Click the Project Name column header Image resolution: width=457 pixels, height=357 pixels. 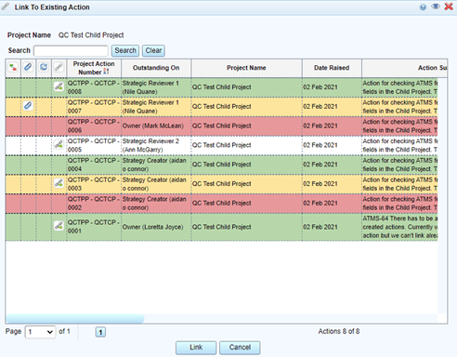(x=246, y=68)
